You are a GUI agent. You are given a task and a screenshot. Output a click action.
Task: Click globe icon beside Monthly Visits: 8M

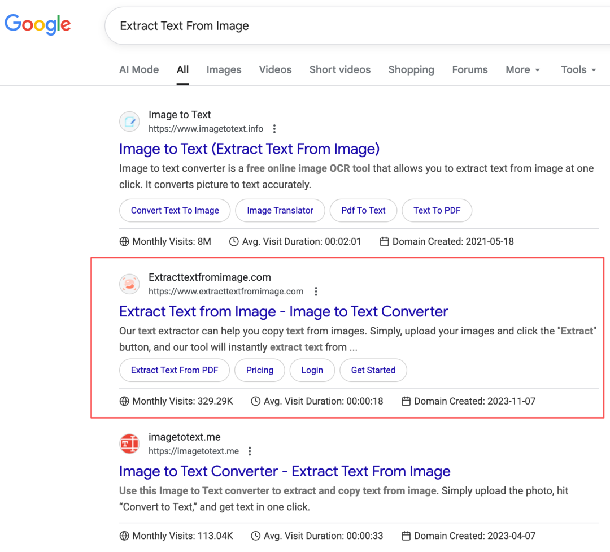pyautogui.click(x=124, y=241)
